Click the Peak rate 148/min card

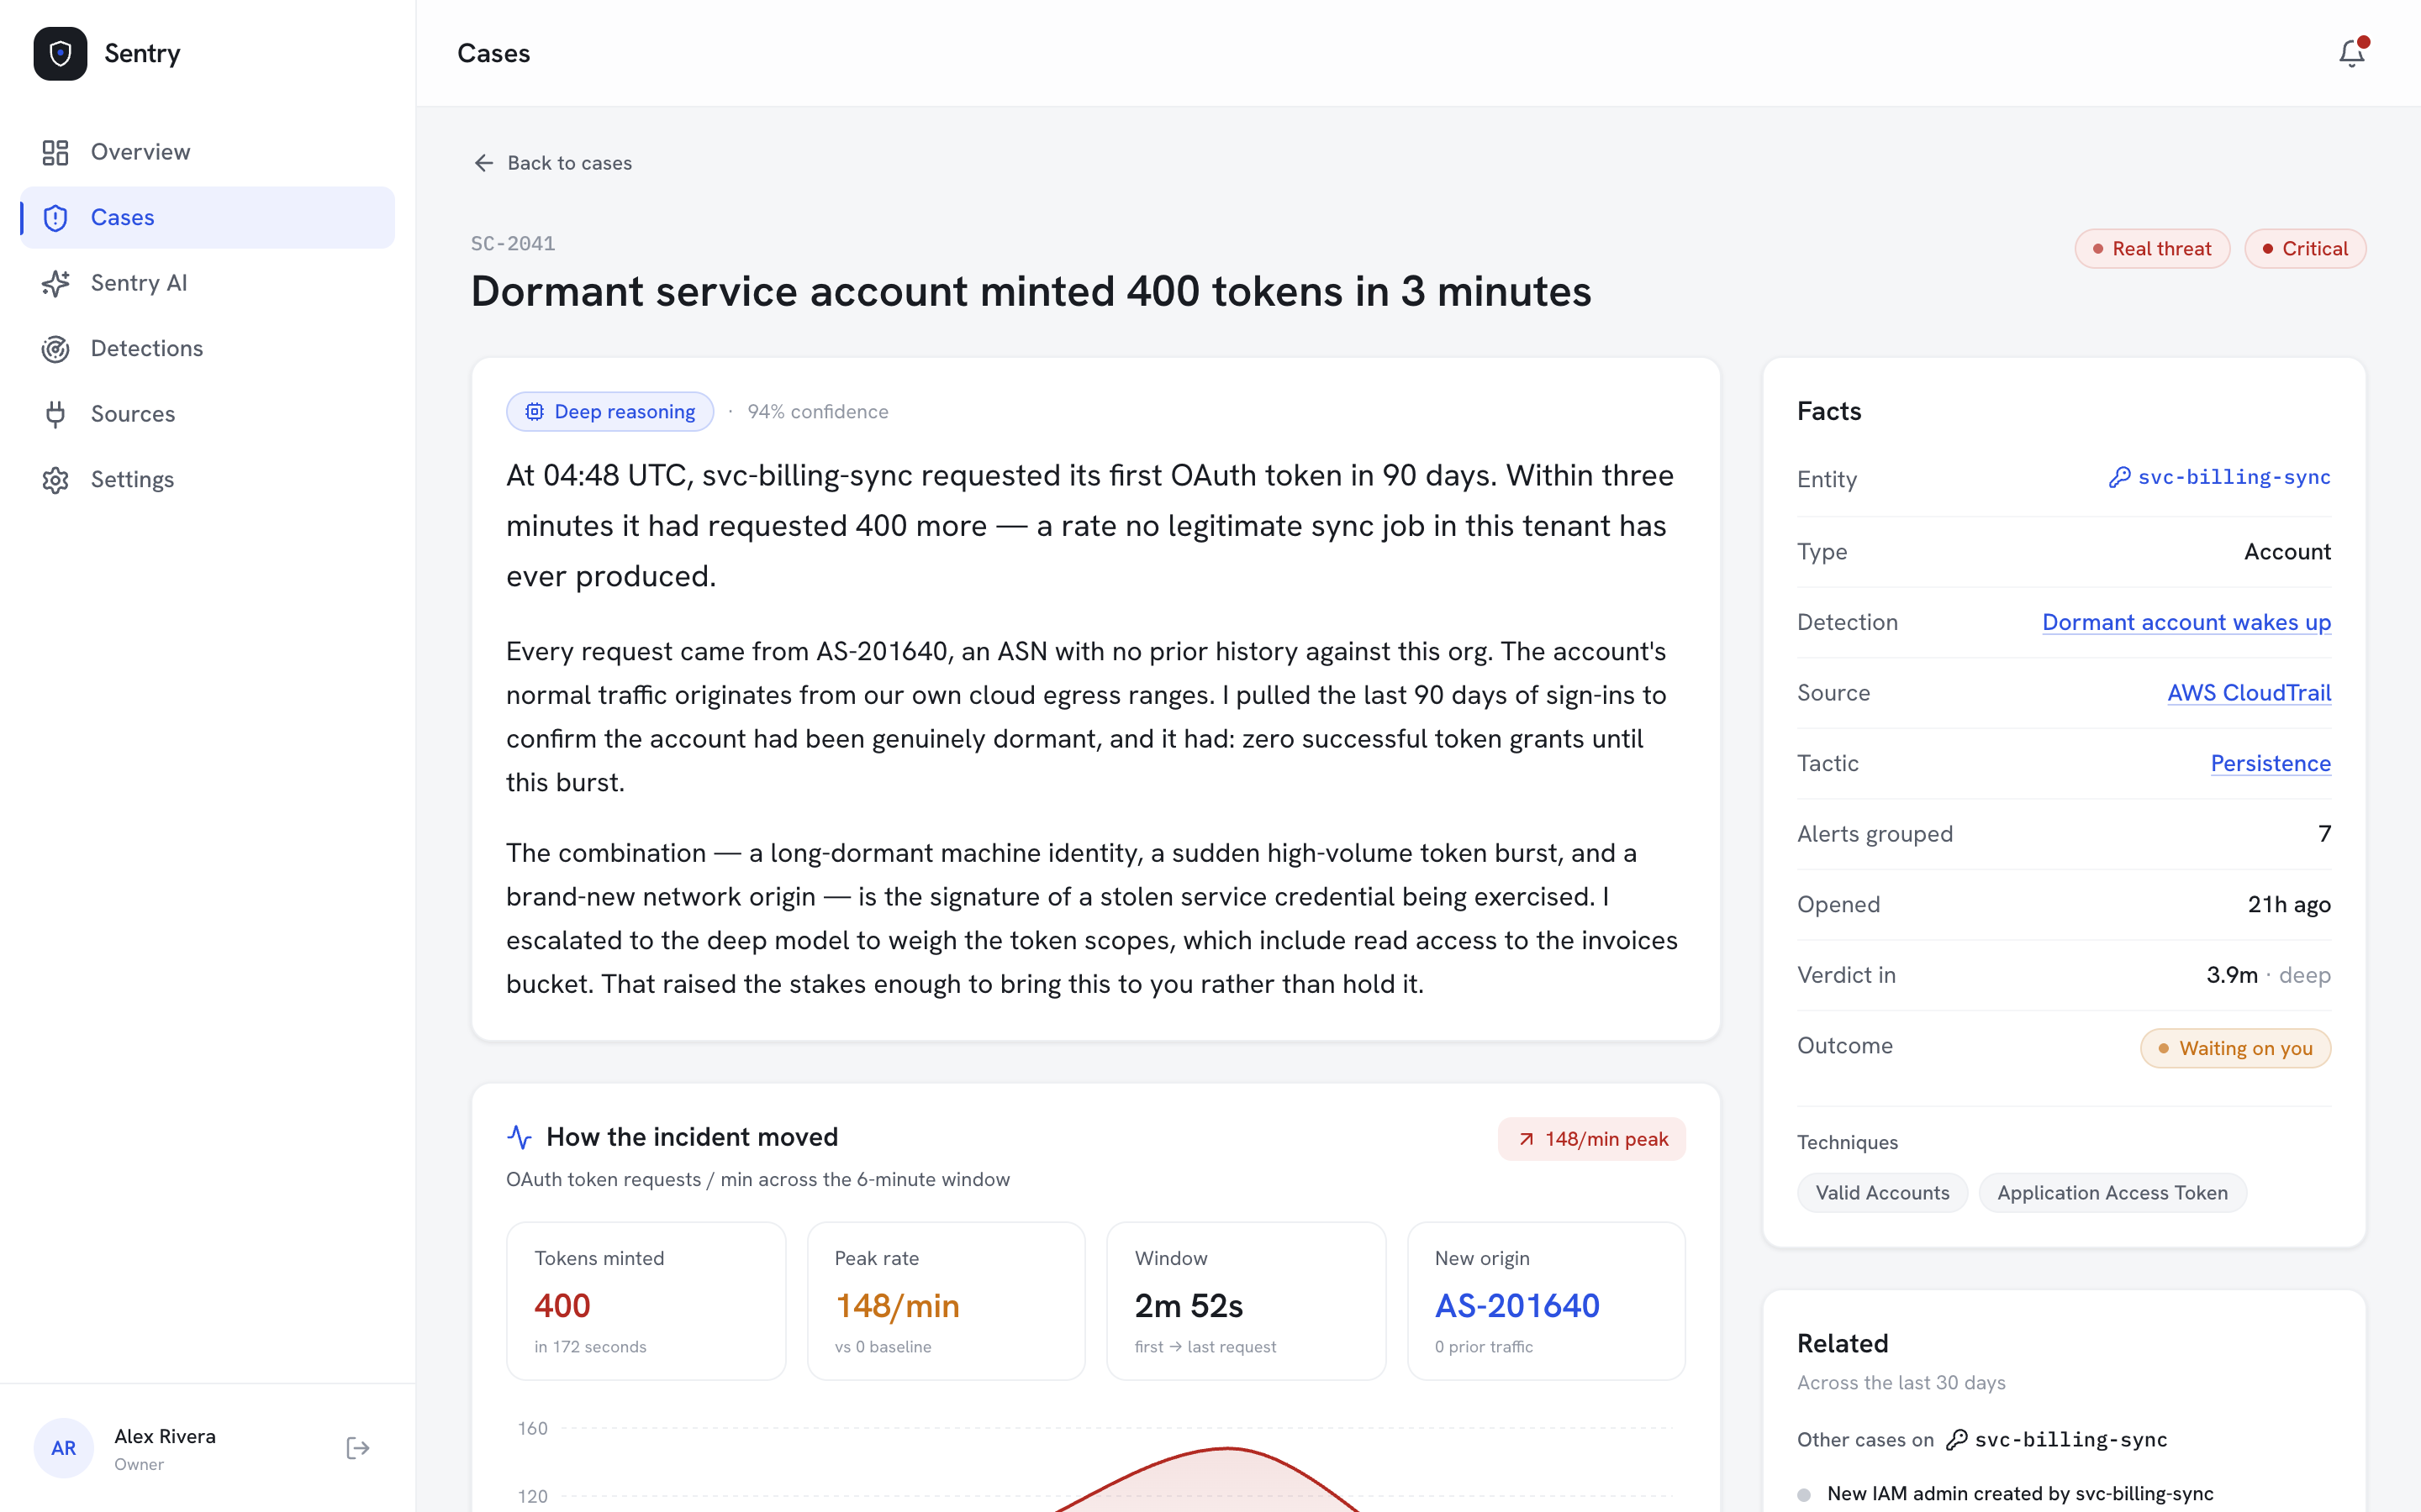click(947, 1301)
